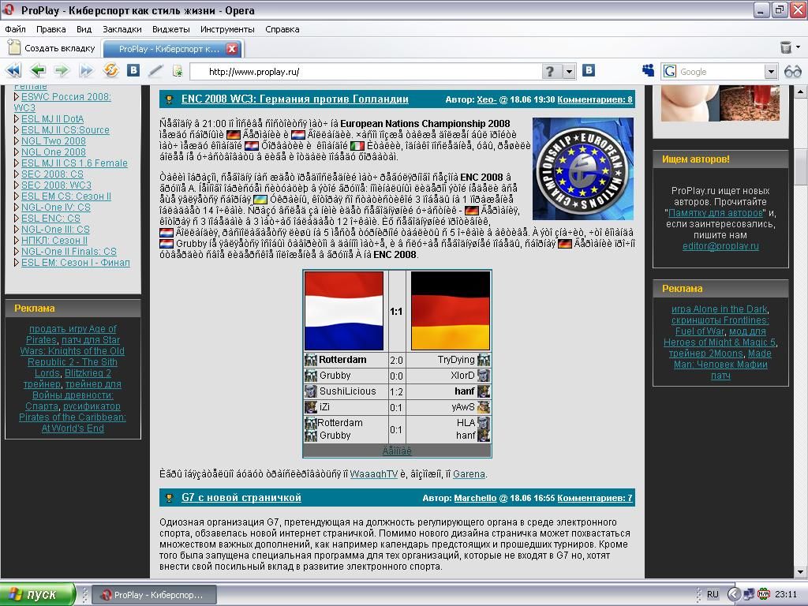Open the address bar dropdown arrow
Screen dimensions: 808x606
tap(569, 72)
